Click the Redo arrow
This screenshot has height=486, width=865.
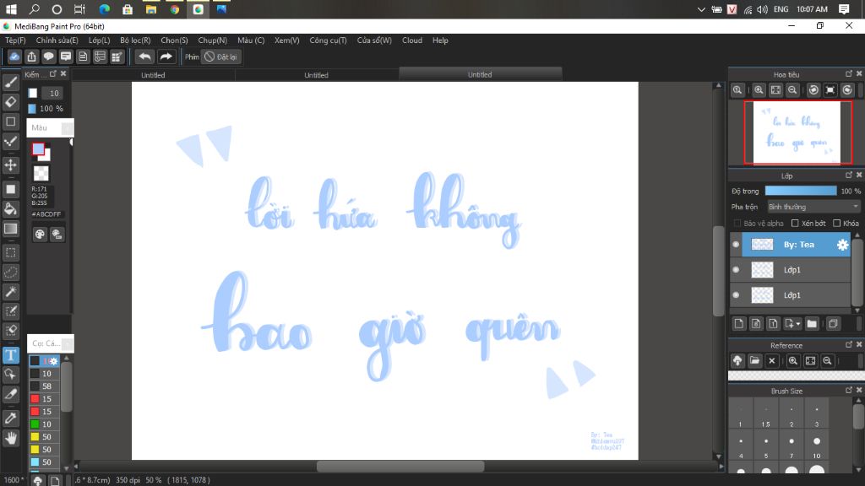coord(166,57)
